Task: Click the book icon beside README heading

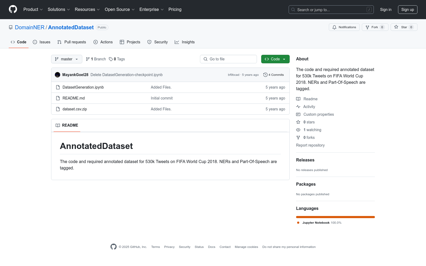Action: click(58, 125)
